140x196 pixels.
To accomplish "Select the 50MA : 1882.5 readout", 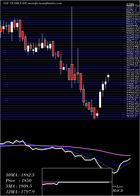I will tap(20, 175).
